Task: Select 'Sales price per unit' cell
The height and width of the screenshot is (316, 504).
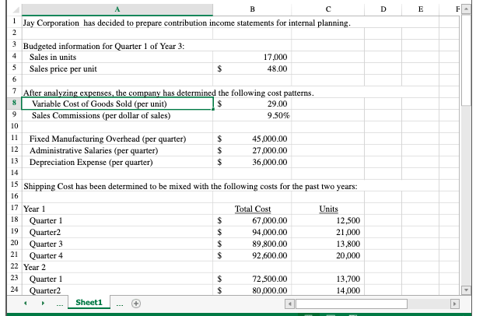Action: point(117,68)
